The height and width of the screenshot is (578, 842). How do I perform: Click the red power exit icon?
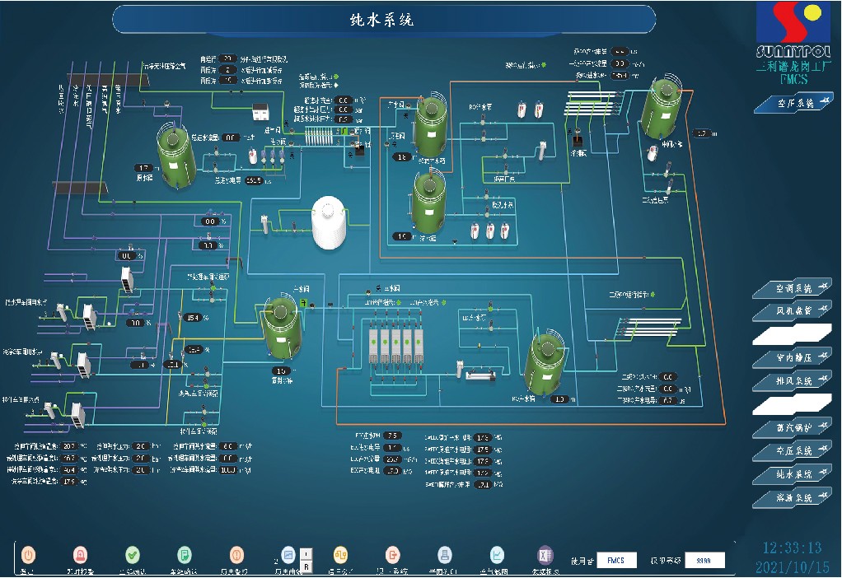coord(27,555)
